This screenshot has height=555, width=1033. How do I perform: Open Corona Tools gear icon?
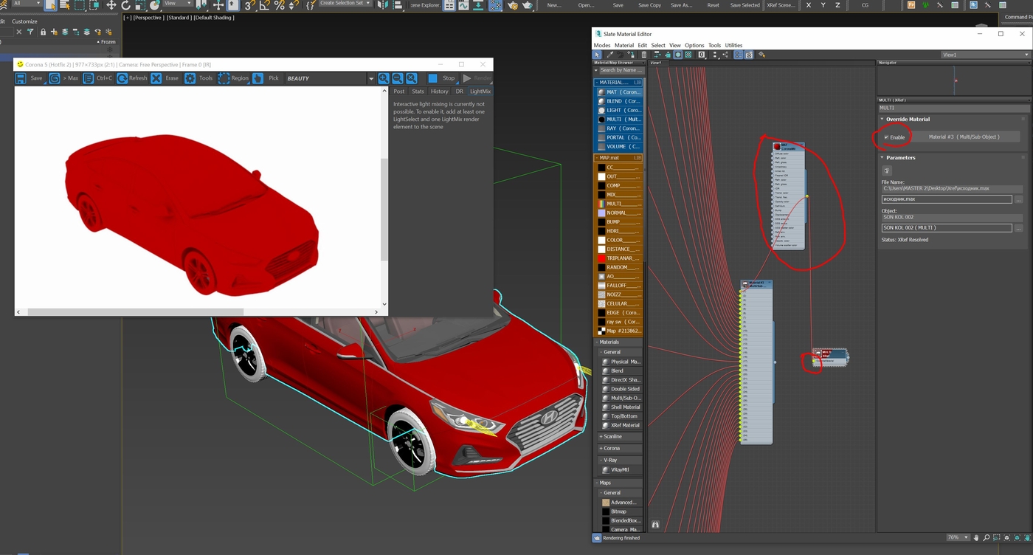pyautogui.click(x=190, y=78)
